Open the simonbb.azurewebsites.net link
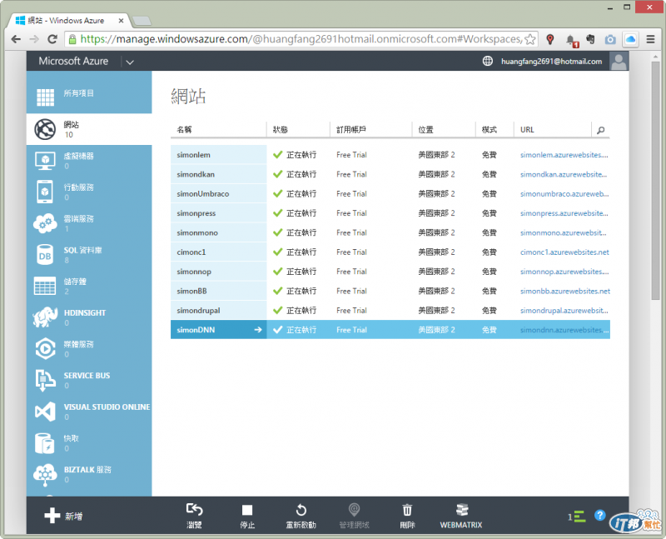 pyautogui.click(x=565, y=292)
